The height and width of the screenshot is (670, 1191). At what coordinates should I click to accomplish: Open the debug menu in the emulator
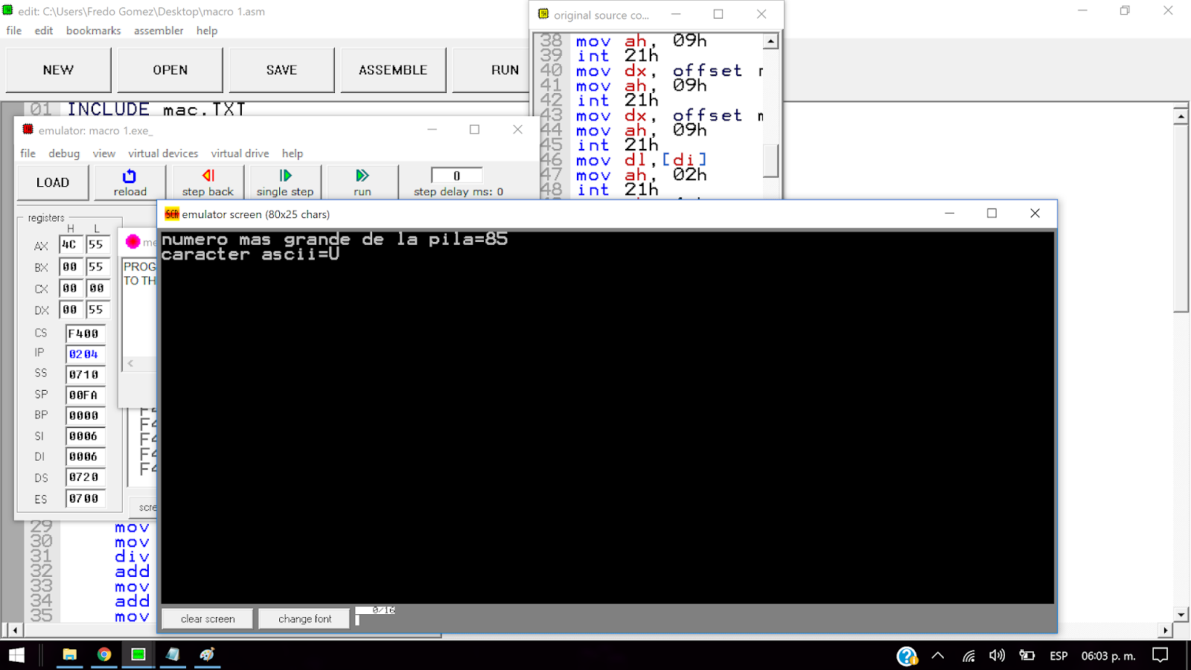point(63,153)
